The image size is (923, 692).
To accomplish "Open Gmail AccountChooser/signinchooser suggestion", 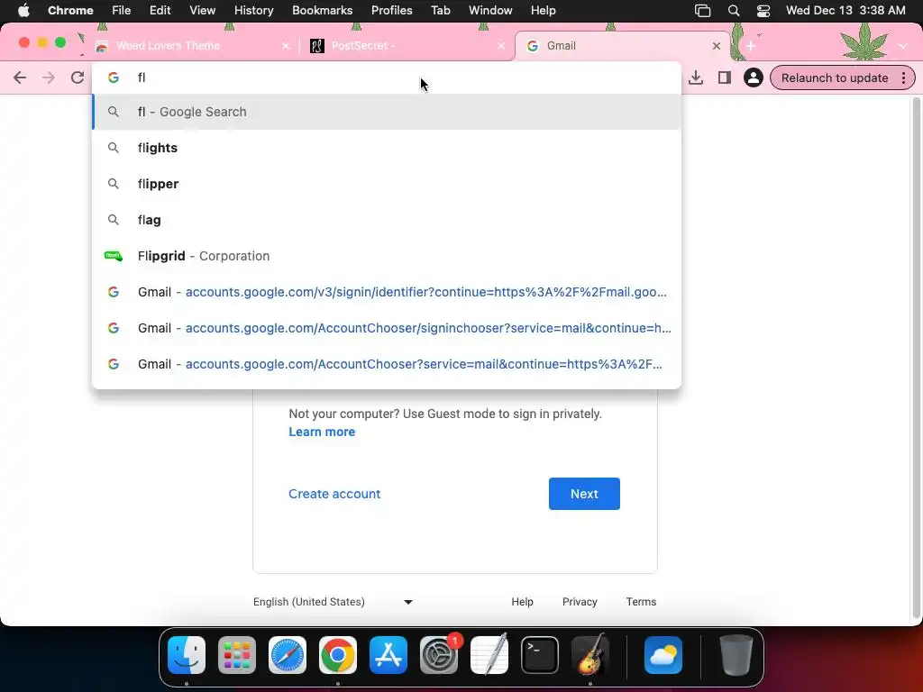I will click(x=387, y=328).
